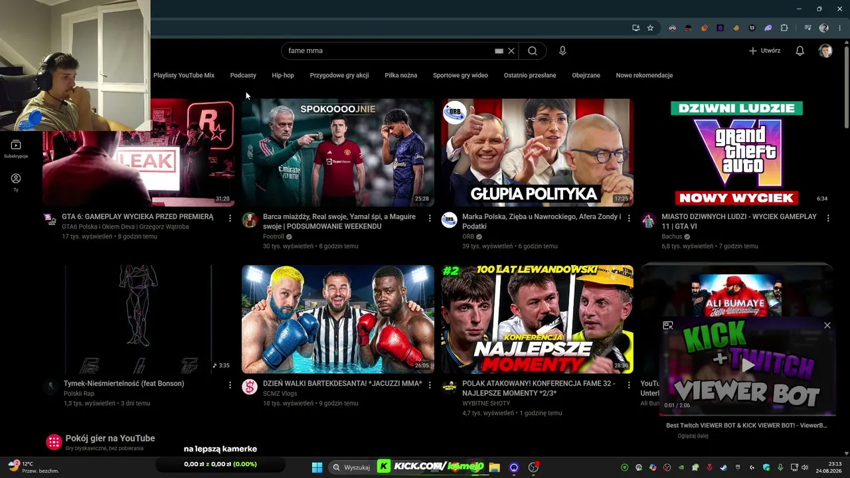Open options for Dzień Walki Bartekdesanta video

[430, 384]
